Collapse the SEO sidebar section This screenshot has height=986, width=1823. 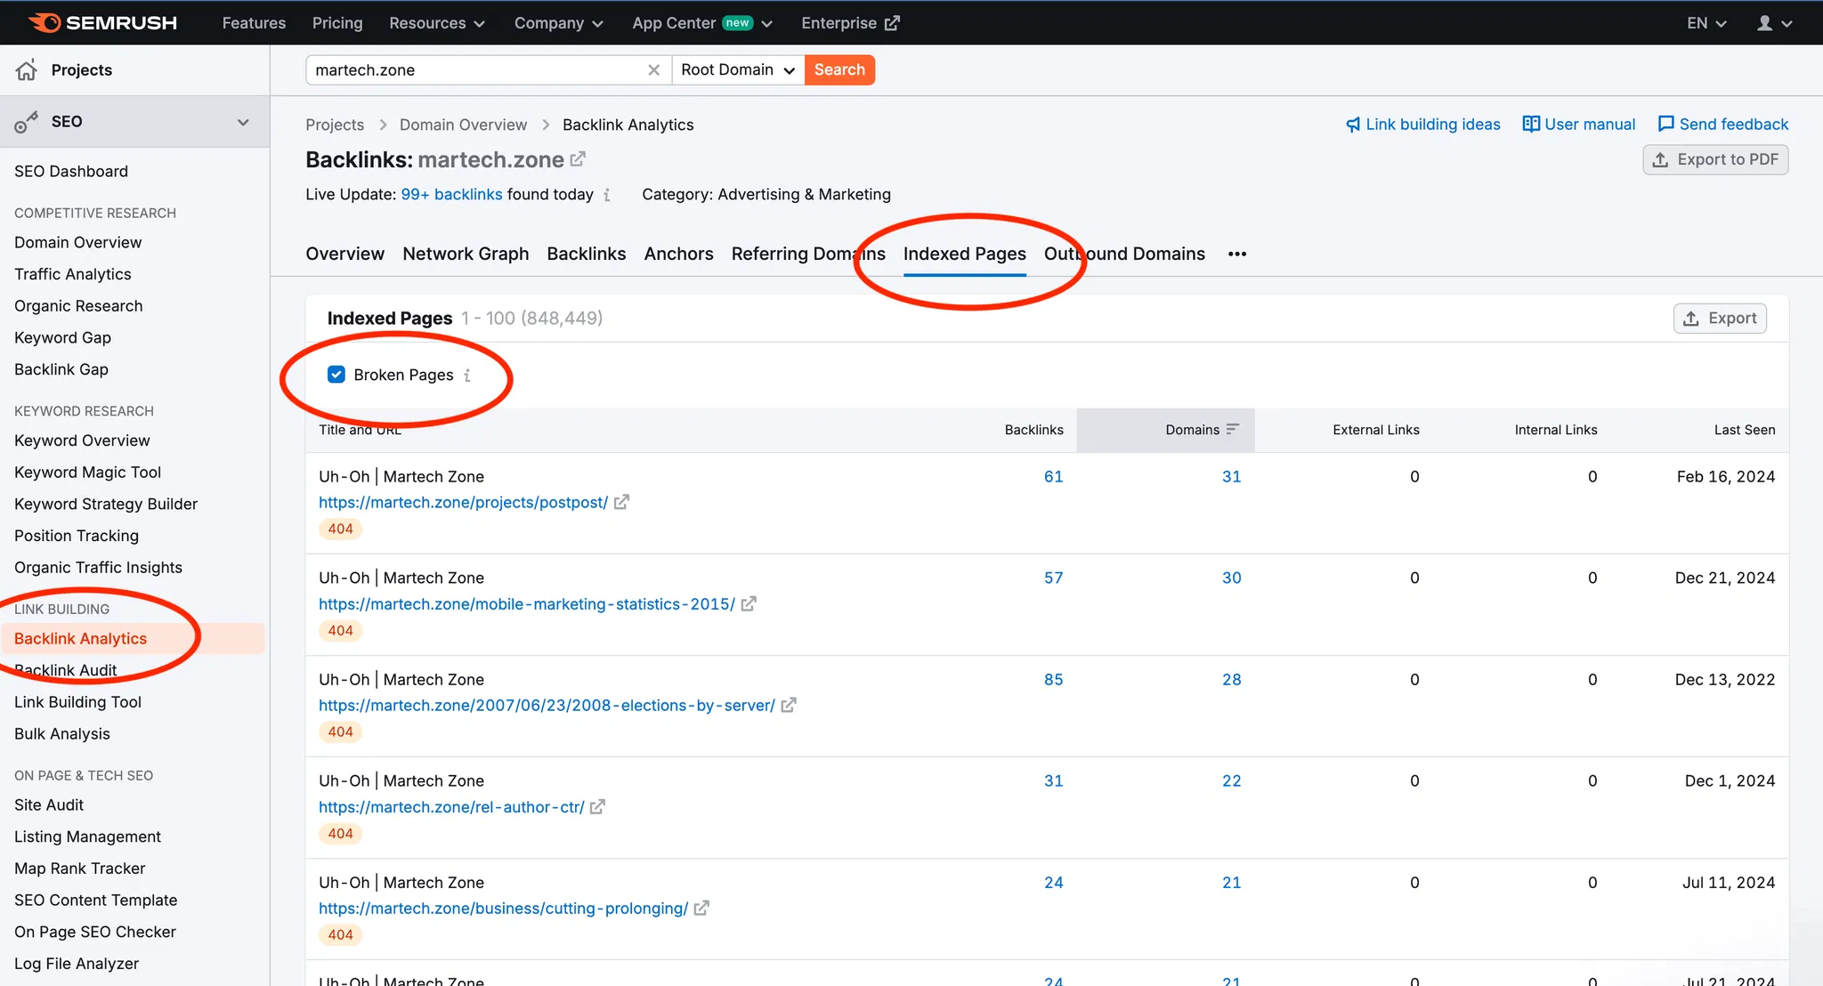tap(242, 122)
